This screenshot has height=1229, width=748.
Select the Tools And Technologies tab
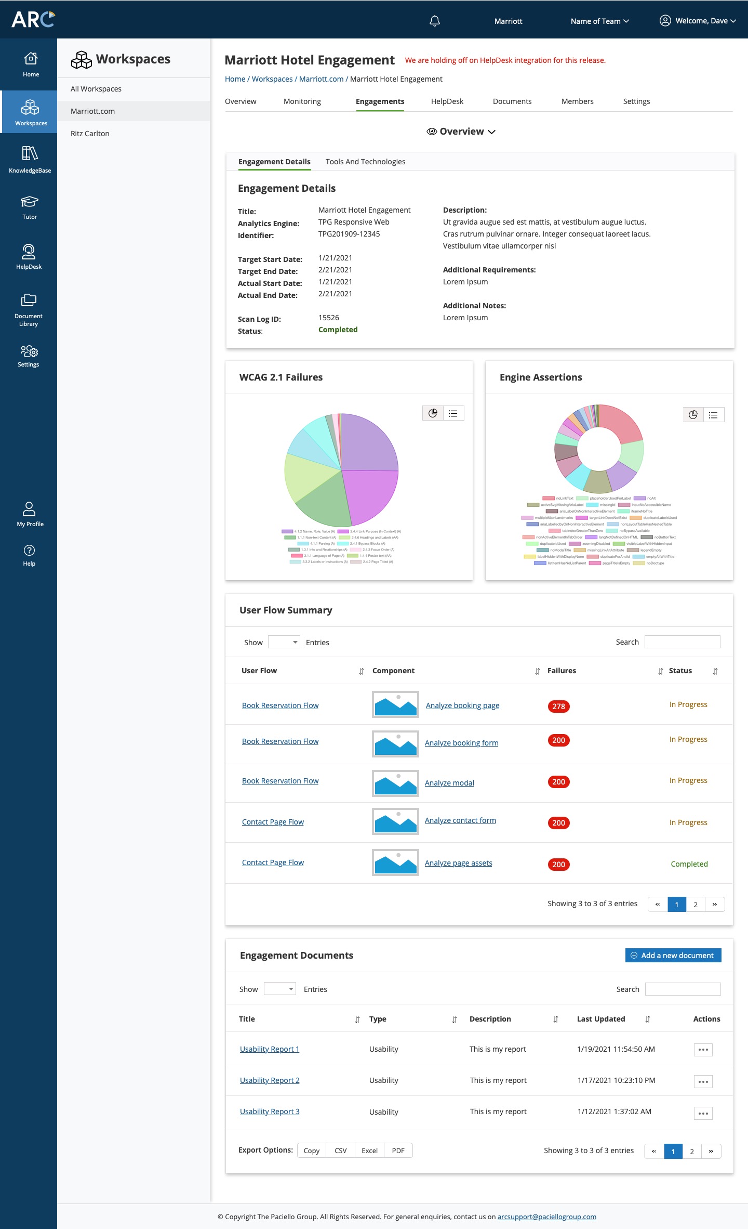[x=365, y=162]
